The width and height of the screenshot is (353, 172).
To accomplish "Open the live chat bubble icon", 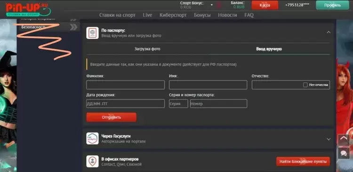I will coord(344,153).
